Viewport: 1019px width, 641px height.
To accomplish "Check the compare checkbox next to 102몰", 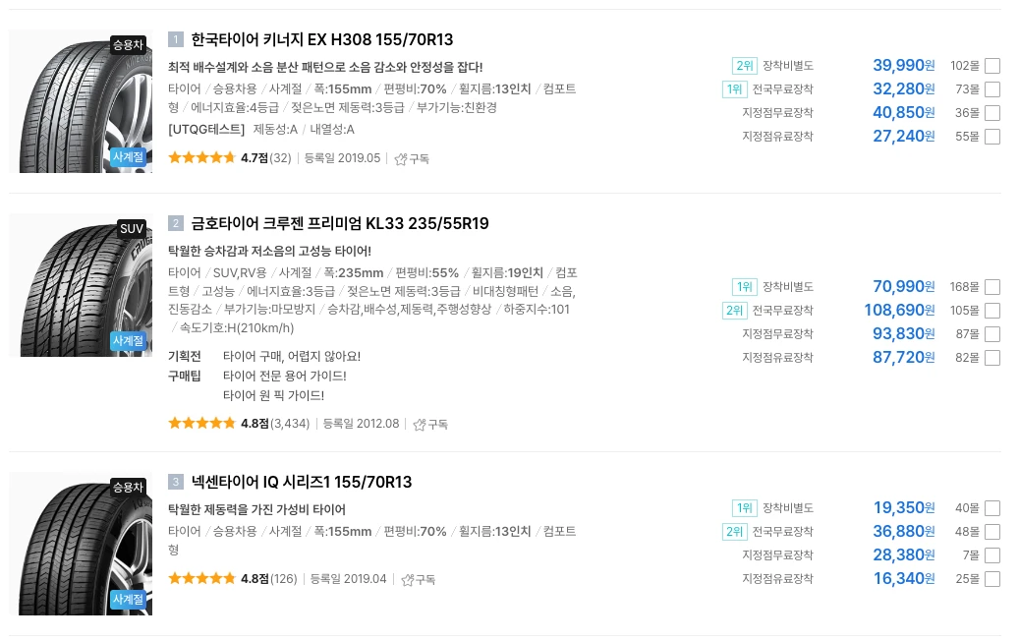I will 991,65.
